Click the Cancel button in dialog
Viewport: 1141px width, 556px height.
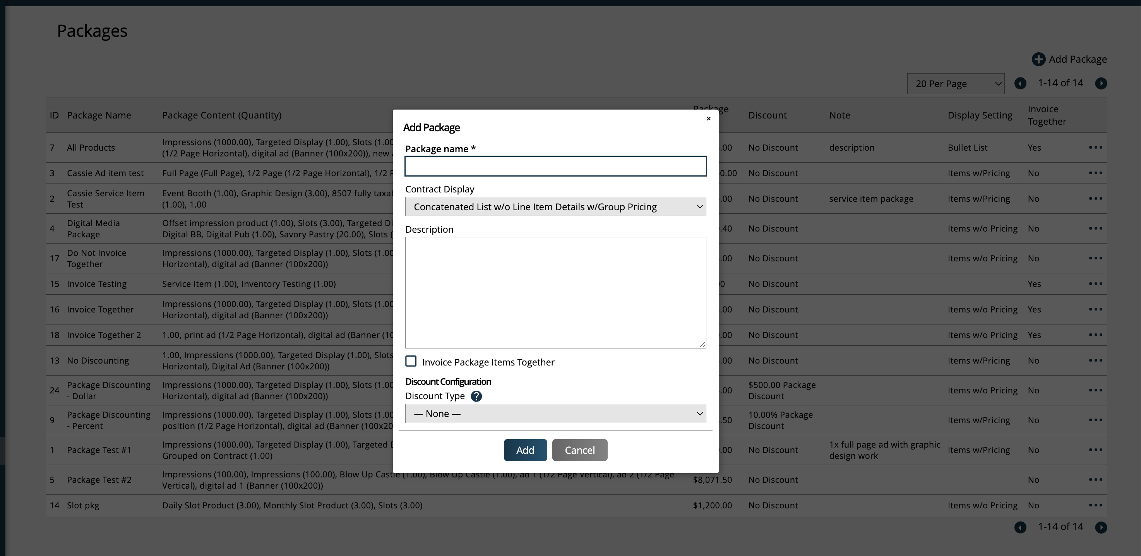coord(579,450)
